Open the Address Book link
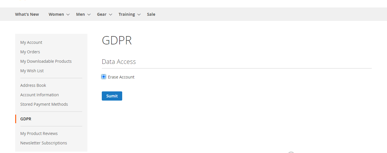Screen dimensions: 387x153 tap(33, 85)
